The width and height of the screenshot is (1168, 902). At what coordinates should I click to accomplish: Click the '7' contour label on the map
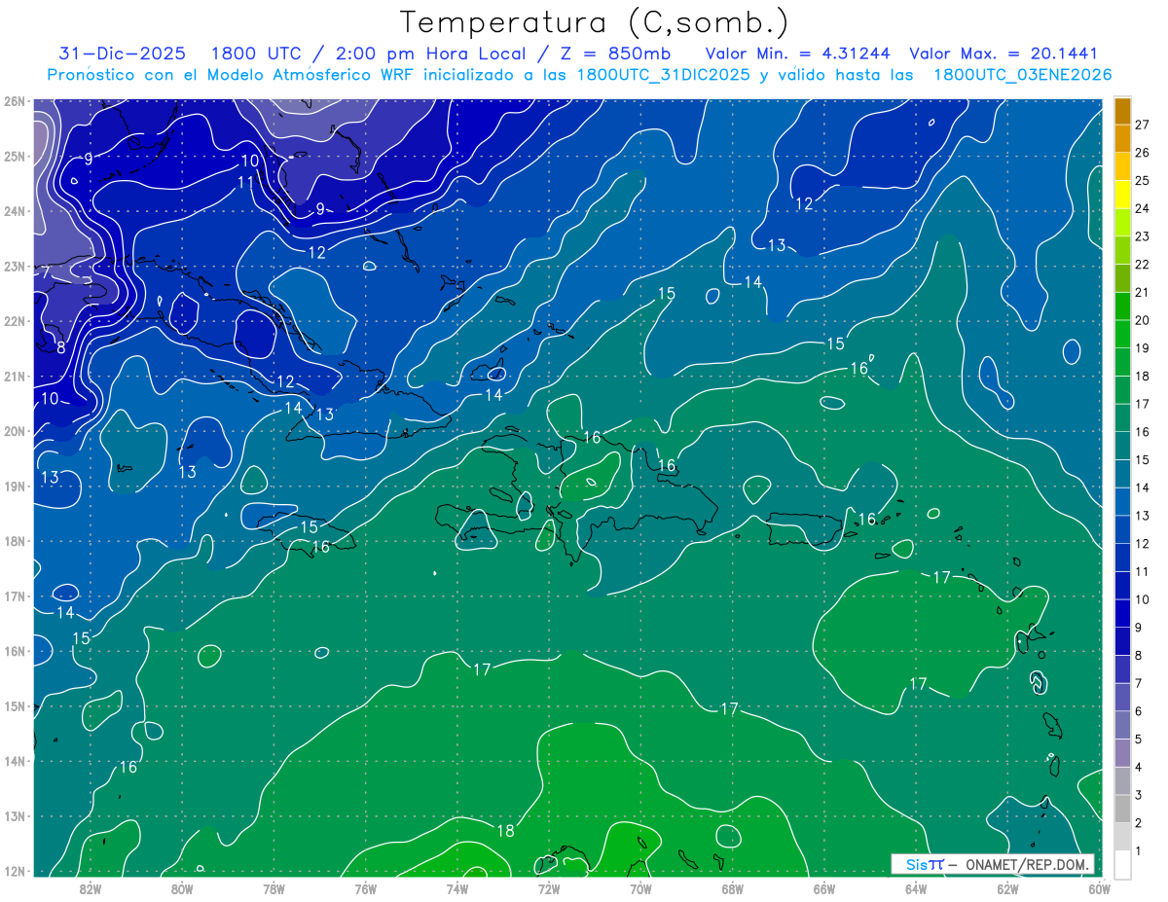tap(45, 273)
